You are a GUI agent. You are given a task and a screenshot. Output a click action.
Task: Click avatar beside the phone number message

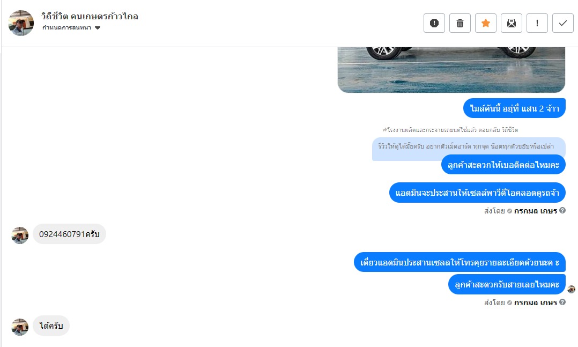20,235
